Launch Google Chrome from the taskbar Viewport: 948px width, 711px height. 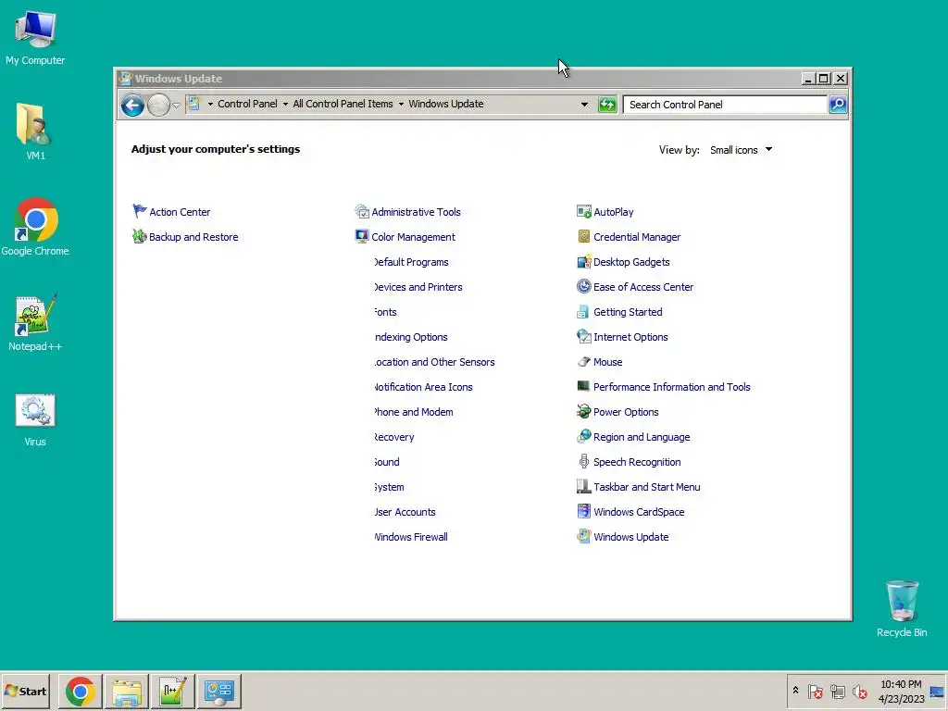tap(81, 691)
